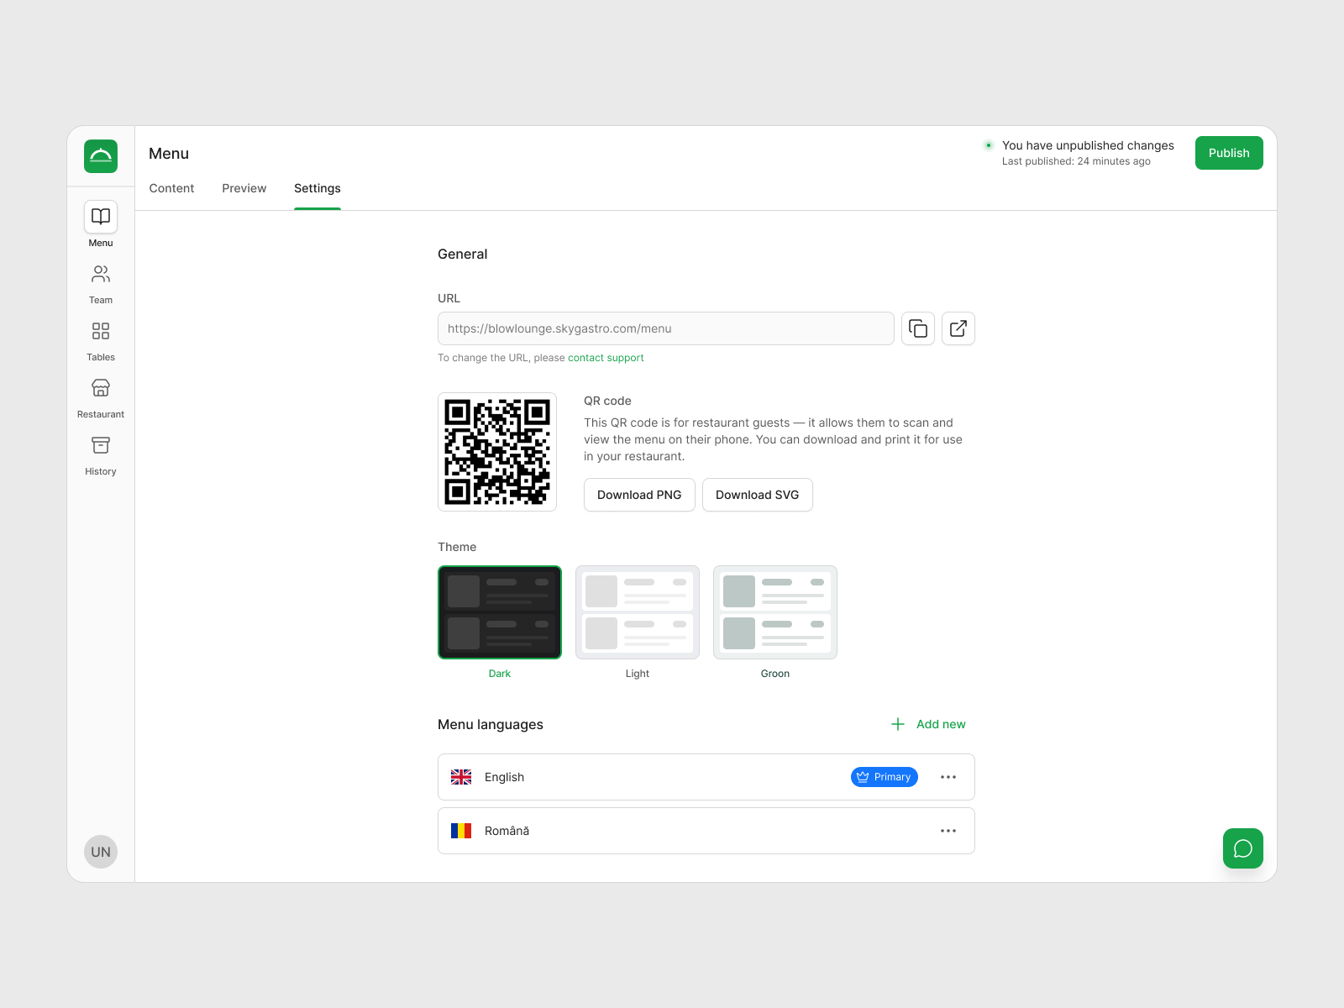Click the Primary badge on English

(x=885, y=777)
